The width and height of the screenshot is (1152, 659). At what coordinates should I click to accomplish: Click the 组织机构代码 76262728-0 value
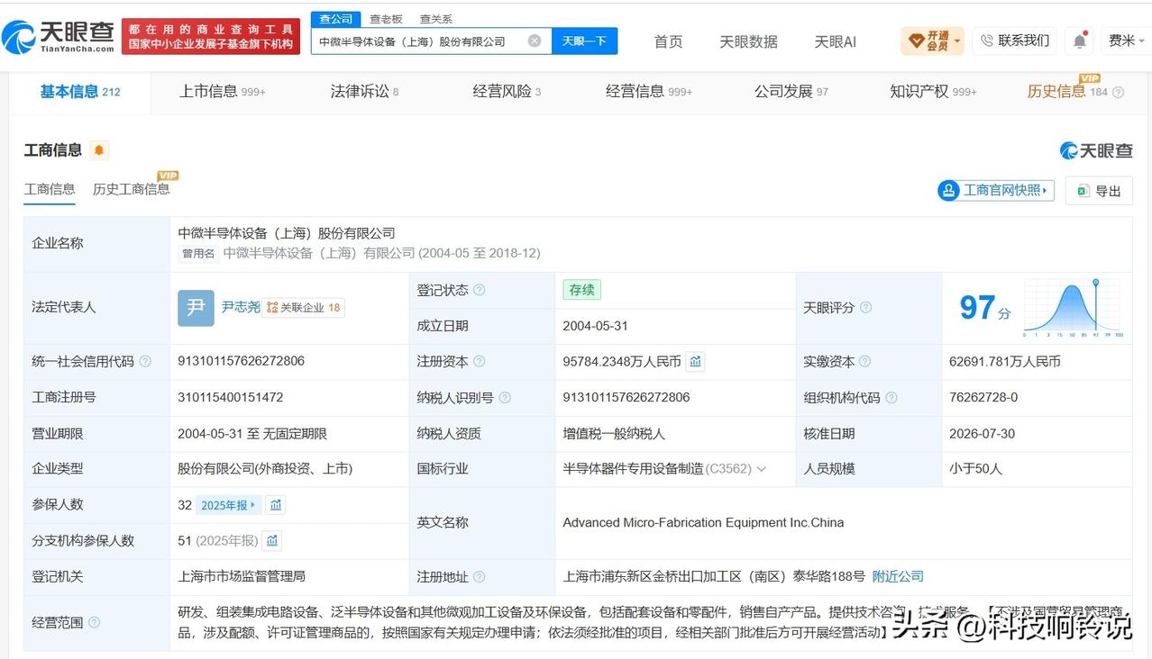tap(983, 397)
